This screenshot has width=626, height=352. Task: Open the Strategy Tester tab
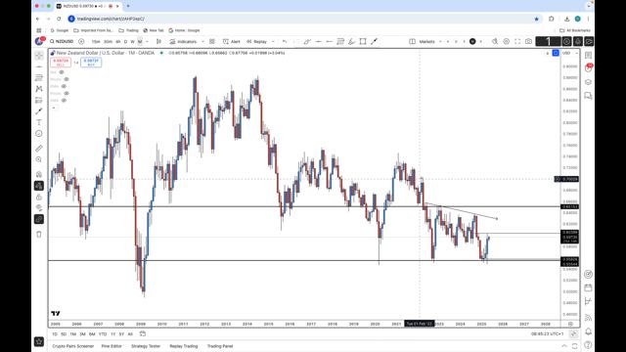tap(146, 346)
